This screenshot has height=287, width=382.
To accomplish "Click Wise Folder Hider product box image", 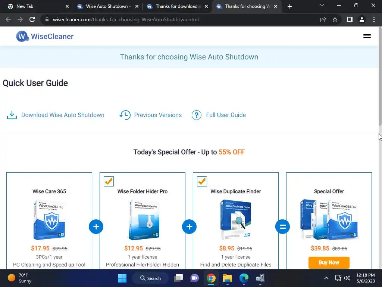I will [x=144, y=220].
